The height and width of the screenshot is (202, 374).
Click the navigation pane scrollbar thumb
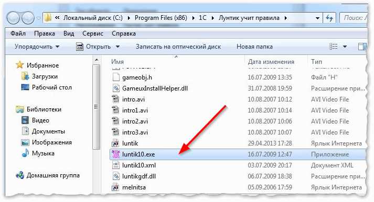(97, 107)
